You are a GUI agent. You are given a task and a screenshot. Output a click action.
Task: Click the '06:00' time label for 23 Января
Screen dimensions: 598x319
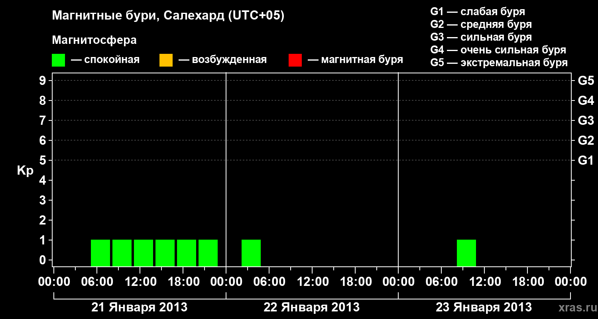[441, 282]
